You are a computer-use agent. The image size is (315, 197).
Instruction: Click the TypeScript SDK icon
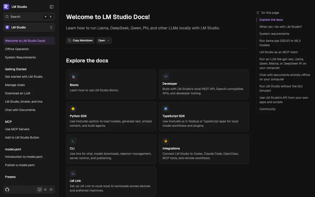click(166, 109)
